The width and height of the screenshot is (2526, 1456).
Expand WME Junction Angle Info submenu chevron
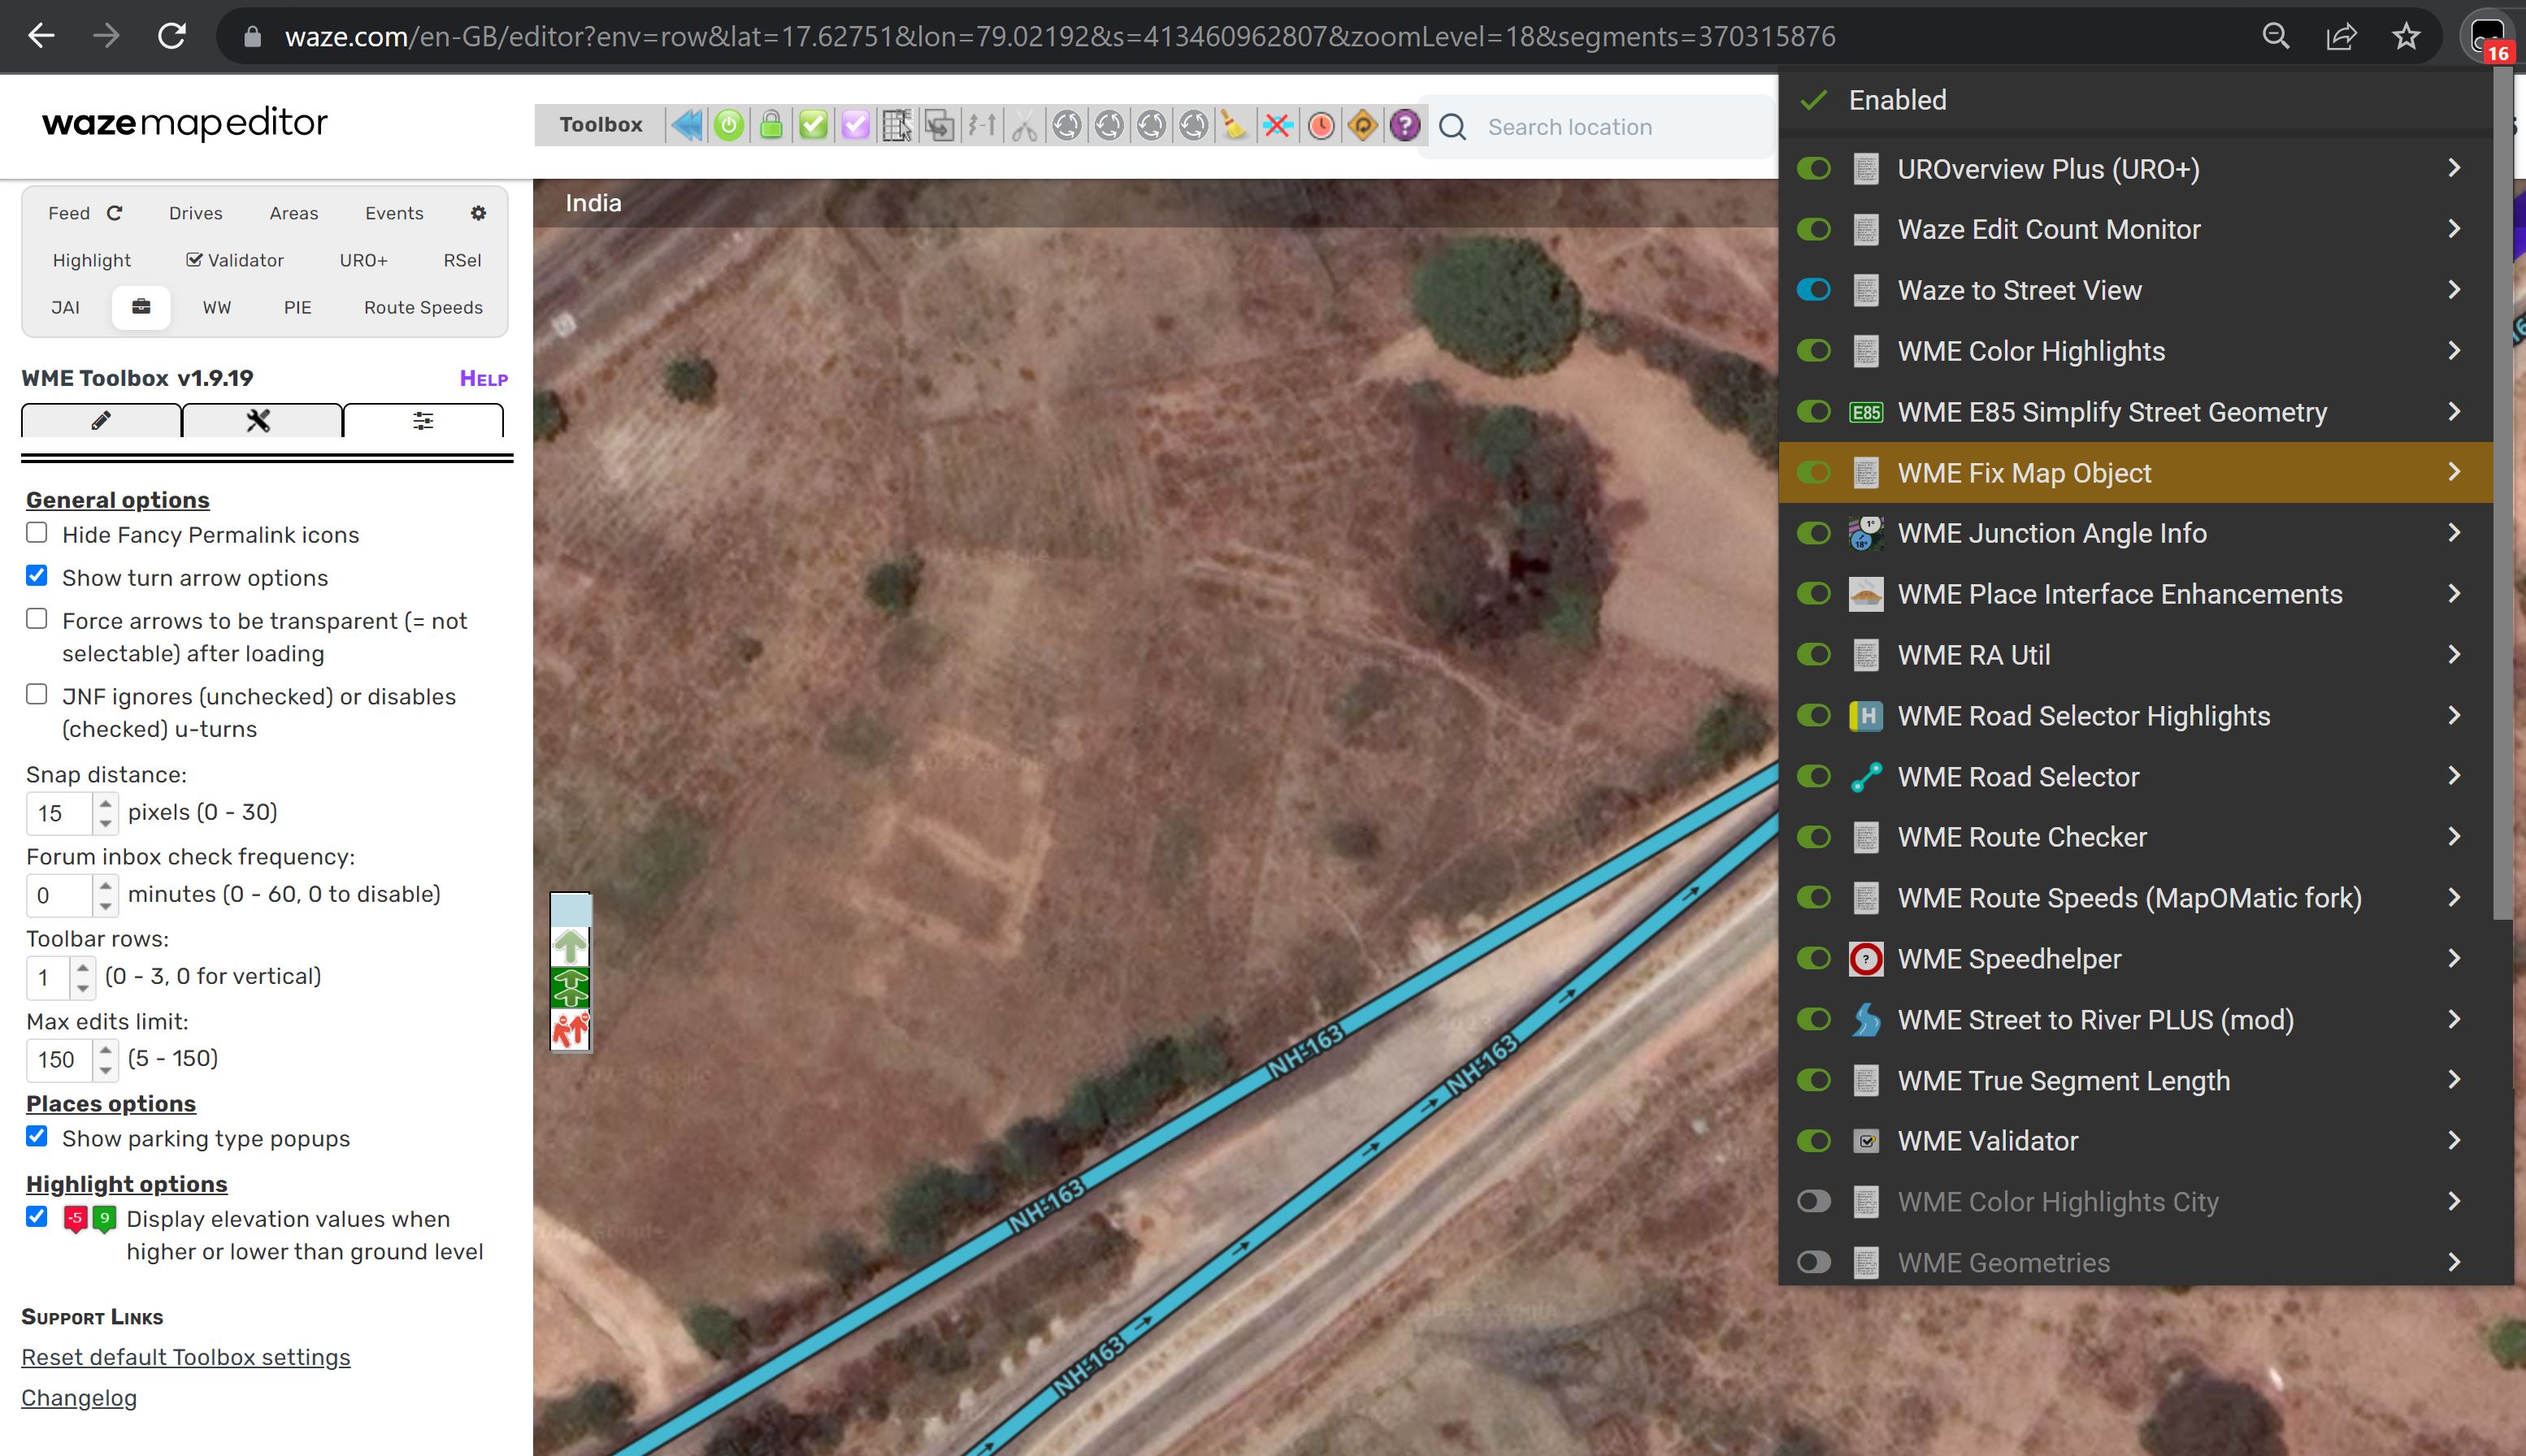[2454, 533]
